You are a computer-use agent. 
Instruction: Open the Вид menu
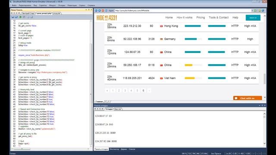pos(35,6)
